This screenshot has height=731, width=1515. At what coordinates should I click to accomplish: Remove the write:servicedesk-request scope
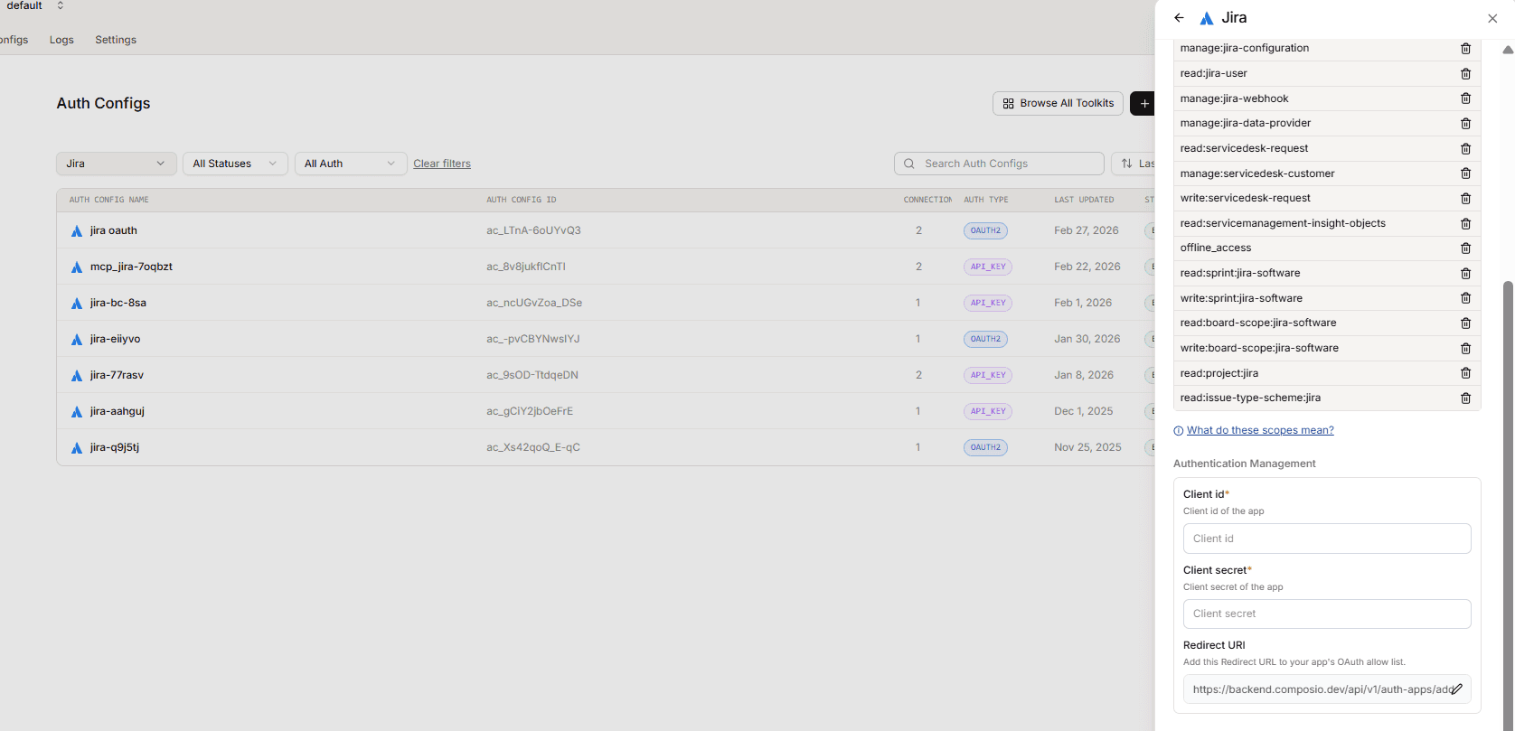click(1465, 199)
